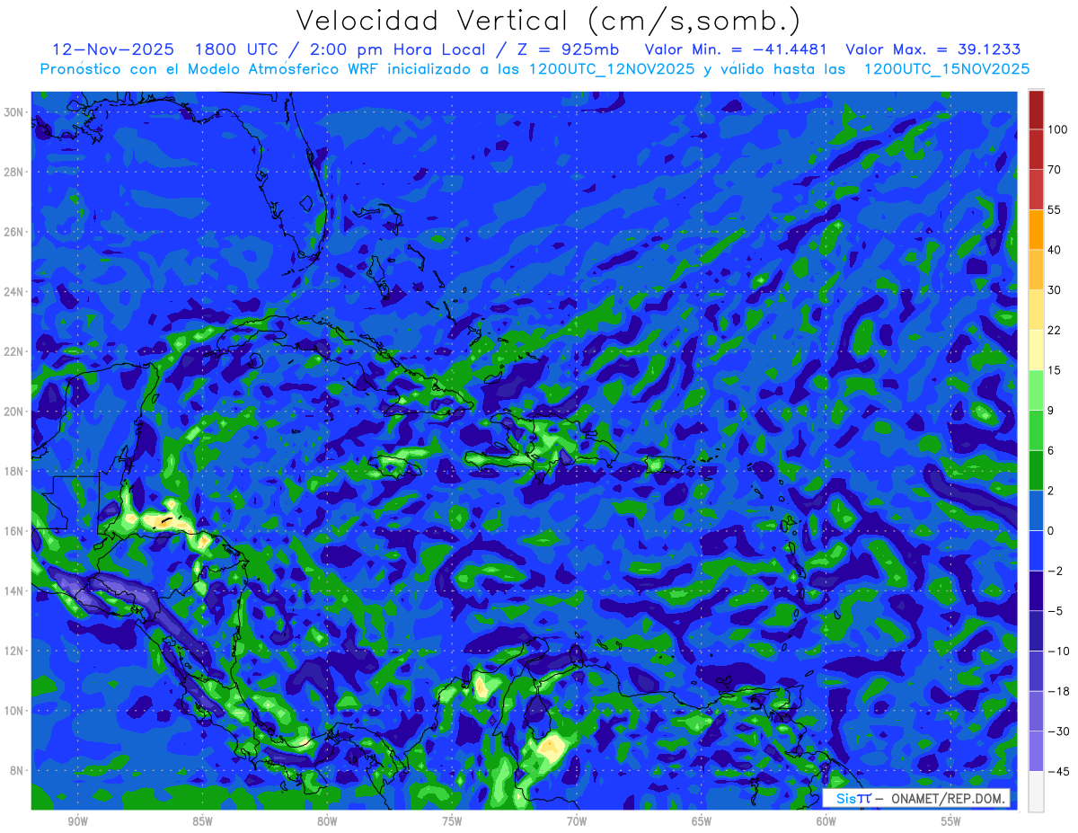Click the color bar label "55"
1078x833 pixels.
click(x=1055, y=210)
